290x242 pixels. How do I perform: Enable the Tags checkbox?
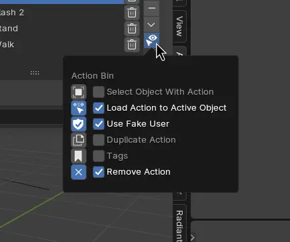99,156
